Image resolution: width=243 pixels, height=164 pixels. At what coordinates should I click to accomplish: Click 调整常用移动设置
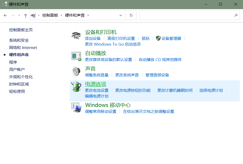tap(101, 111)
